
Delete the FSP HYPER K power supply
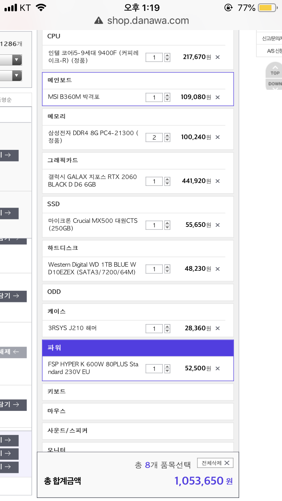point(217,368)
